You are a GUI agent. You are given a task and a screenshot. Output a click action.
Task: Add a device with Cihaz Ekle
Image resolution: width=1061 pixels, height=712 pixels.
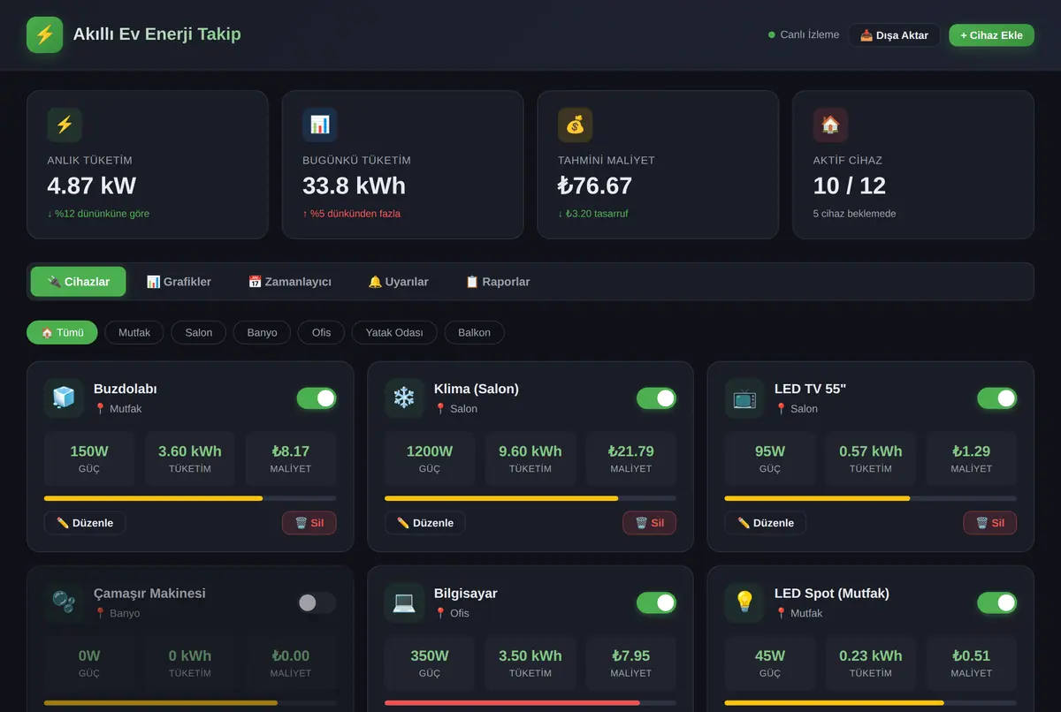coord(991,35)
